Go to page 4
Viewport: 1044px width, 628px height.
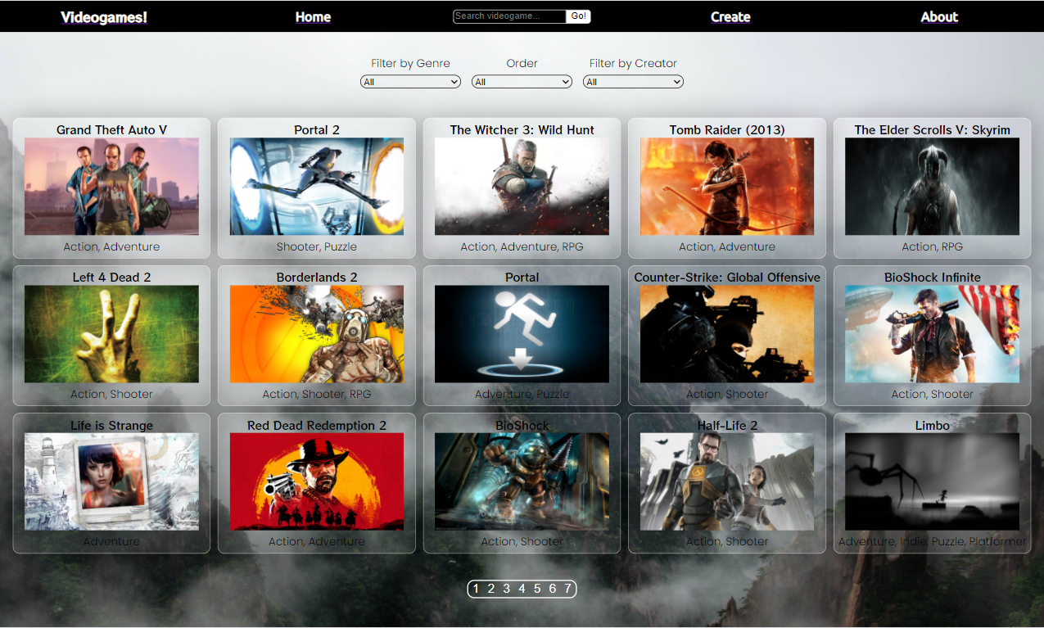click(522, 589)
